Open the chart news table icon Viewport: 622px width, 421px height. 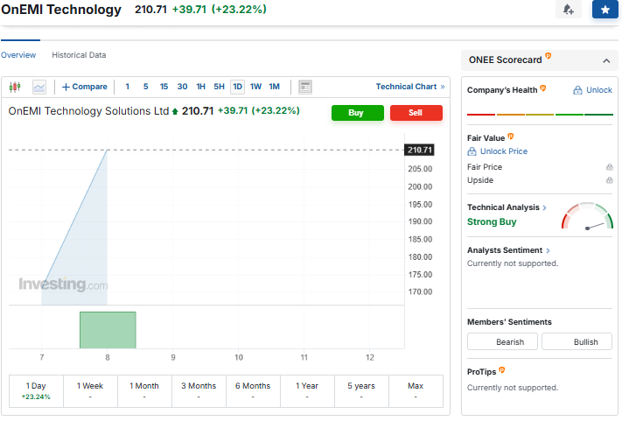[305, 87]
